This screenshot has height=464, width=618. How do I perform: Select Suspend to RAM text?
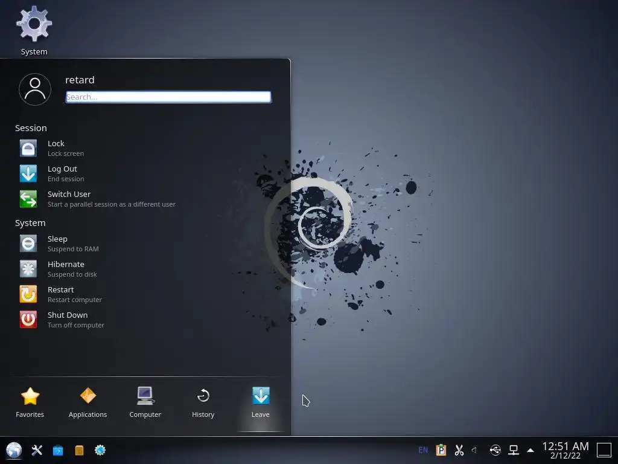tap(73, 249)
